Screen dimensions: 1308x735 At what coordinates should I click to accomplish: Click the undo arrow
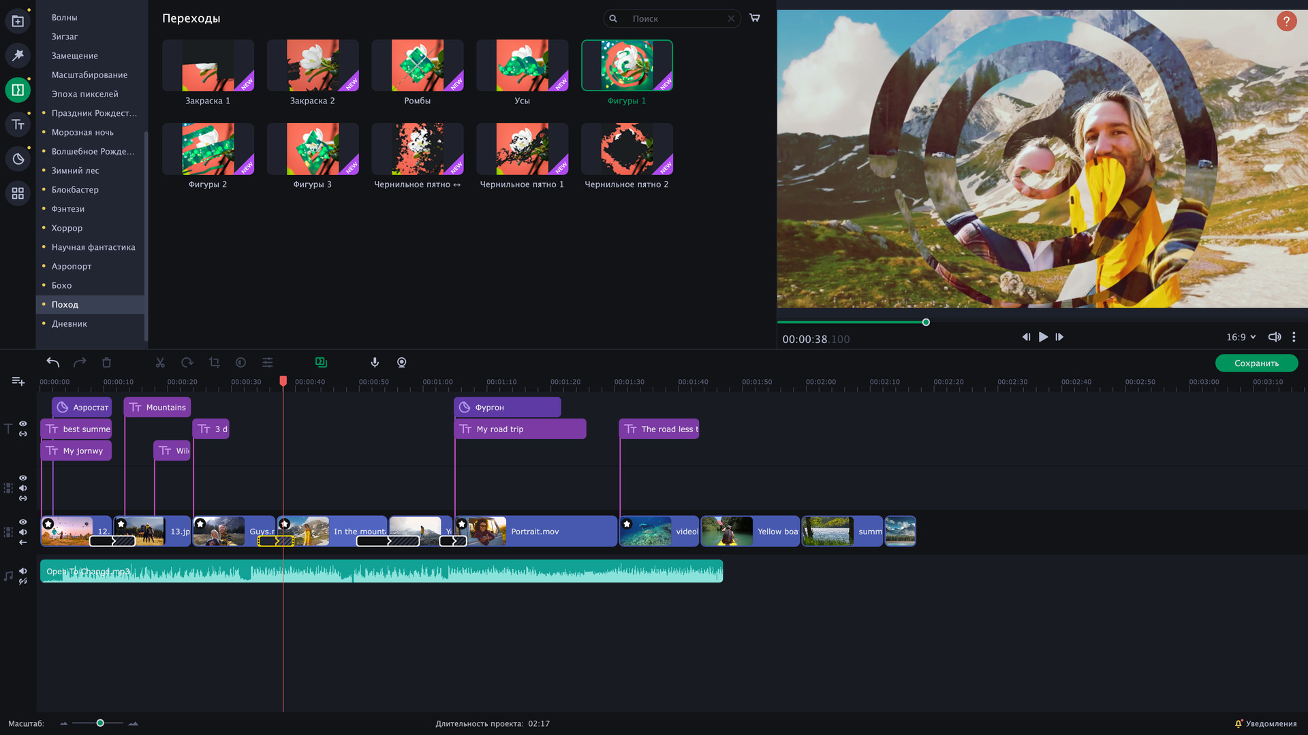point(52,363)
